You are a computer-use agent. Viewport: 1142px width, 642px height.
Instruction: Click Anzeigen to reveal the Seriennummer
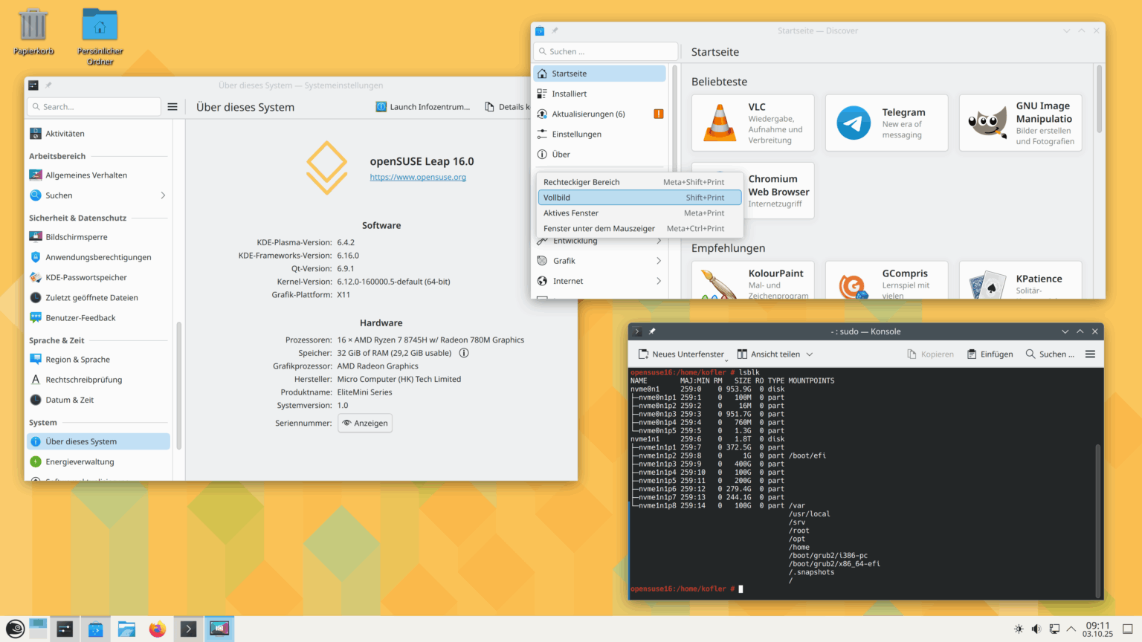pyautogui.click(x=365, y=423)
